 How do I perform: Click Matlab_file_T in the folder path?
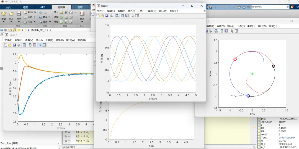tap(38, 30)
